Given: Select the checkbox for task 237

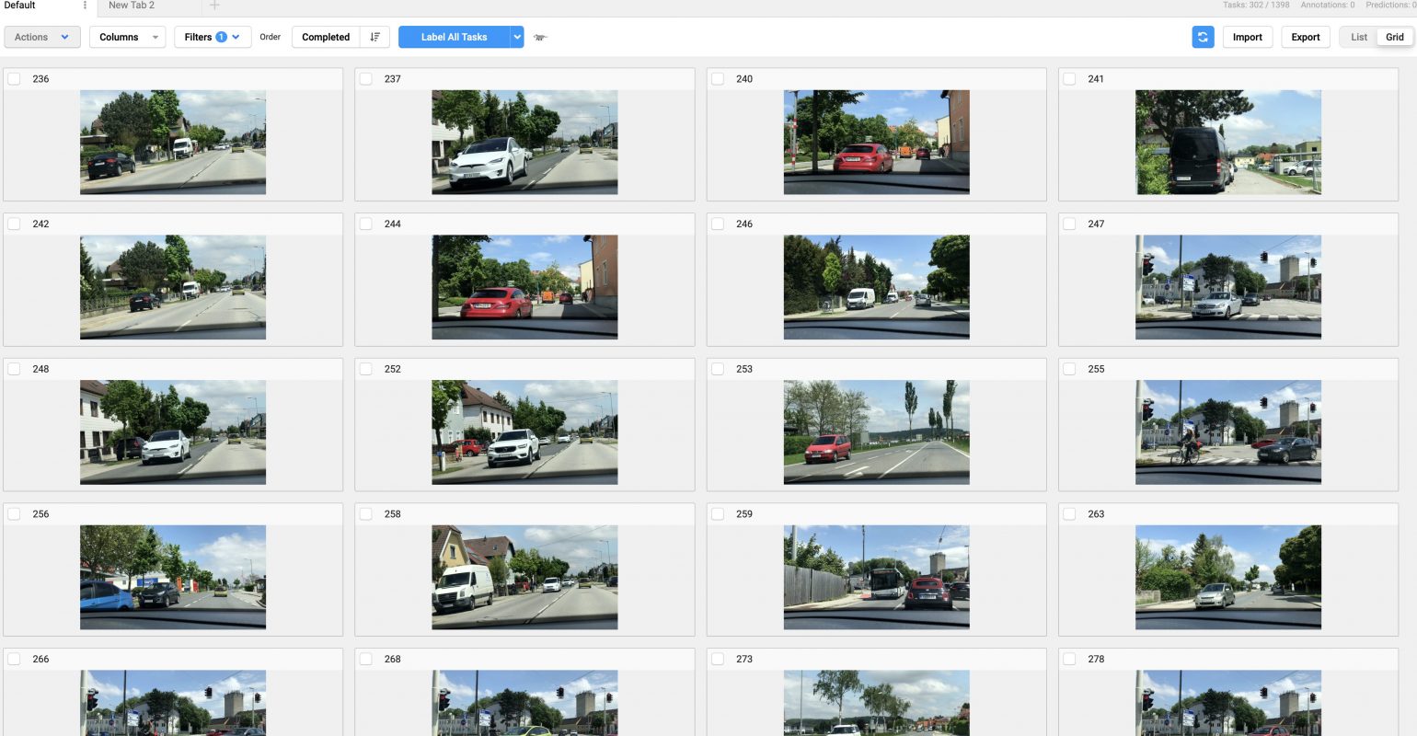Looking at the screenshot, I should point(366,79).
